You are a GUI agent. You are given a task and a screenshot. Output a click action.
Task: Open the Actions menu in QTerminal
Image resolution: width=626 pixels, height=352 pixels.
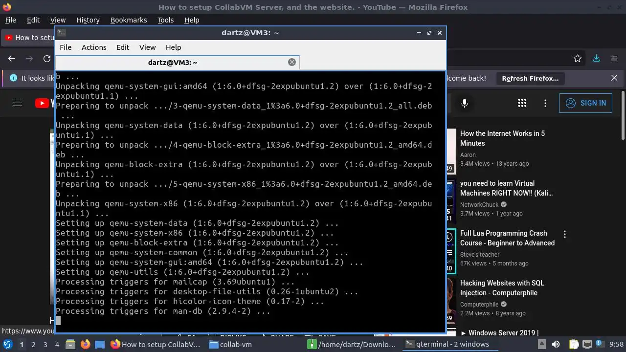[x=94, y=47]
